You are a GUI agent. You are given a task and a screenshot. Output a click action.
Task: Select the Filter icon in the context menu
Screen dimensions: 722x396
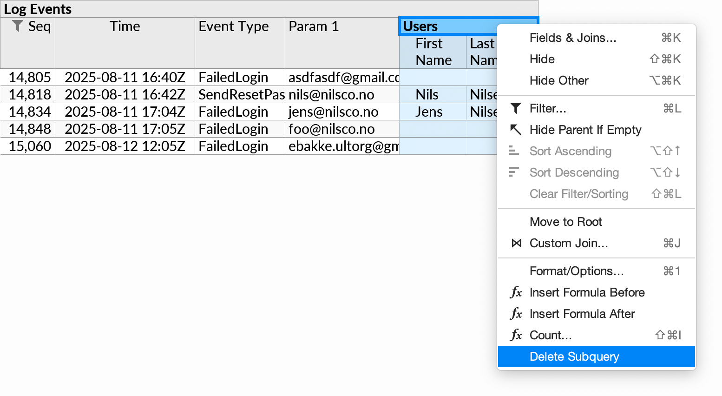pos(515,108)
